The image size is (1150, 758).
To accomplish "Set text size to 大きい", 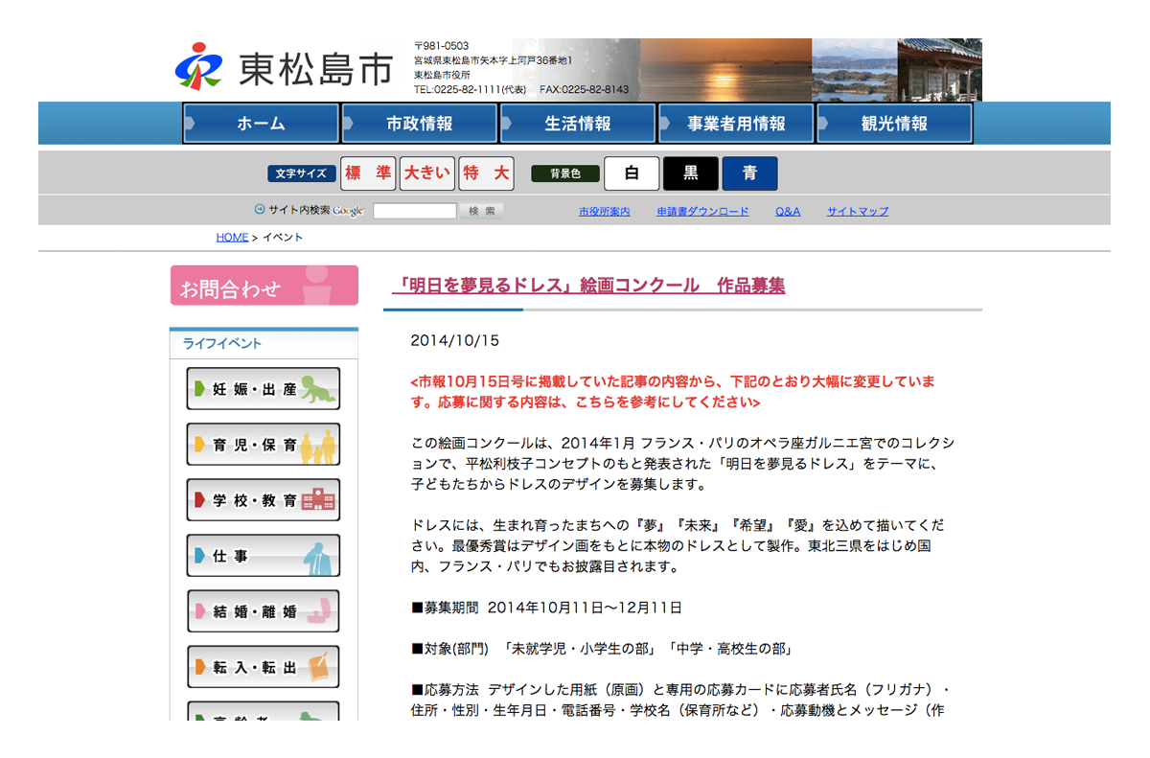I will click(426, 173).
